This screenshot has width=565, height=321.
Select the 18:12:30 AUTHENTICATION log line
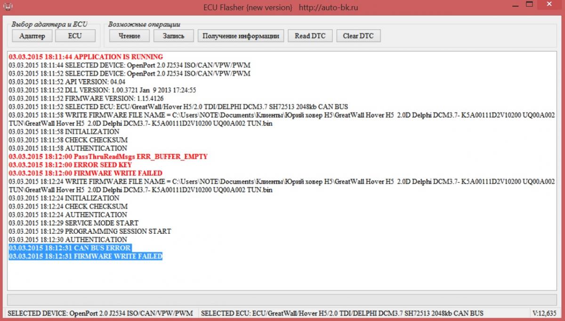tap(68, 239)
